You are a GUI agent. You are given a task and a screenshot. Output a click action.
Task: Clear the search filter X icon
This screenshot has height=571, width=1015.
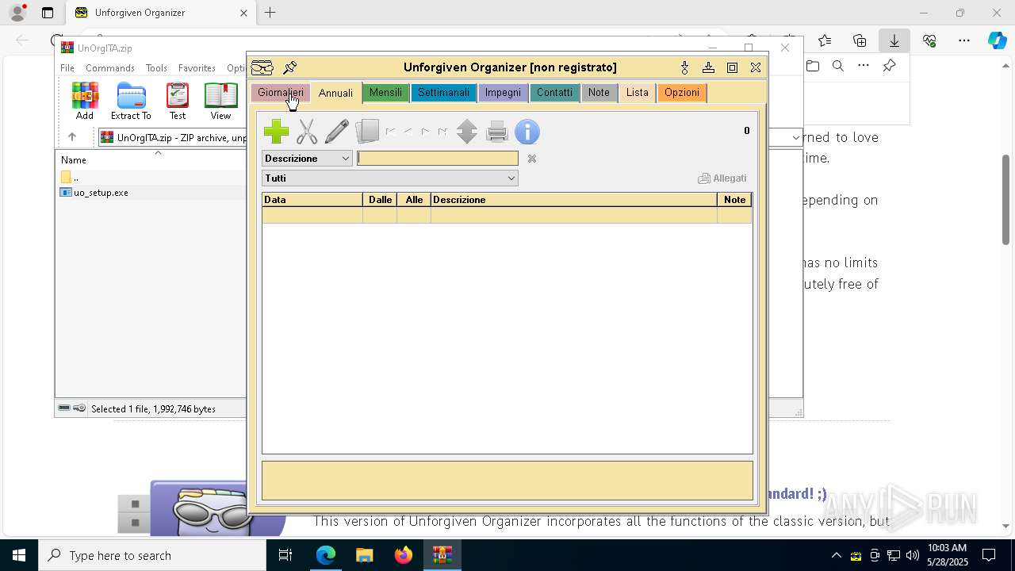tap(532, 159)
